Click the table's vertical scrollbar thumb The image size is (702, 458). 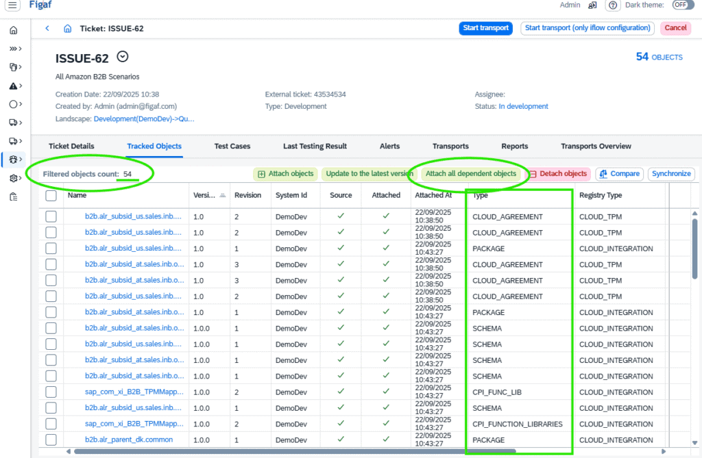tap(695, 249)
